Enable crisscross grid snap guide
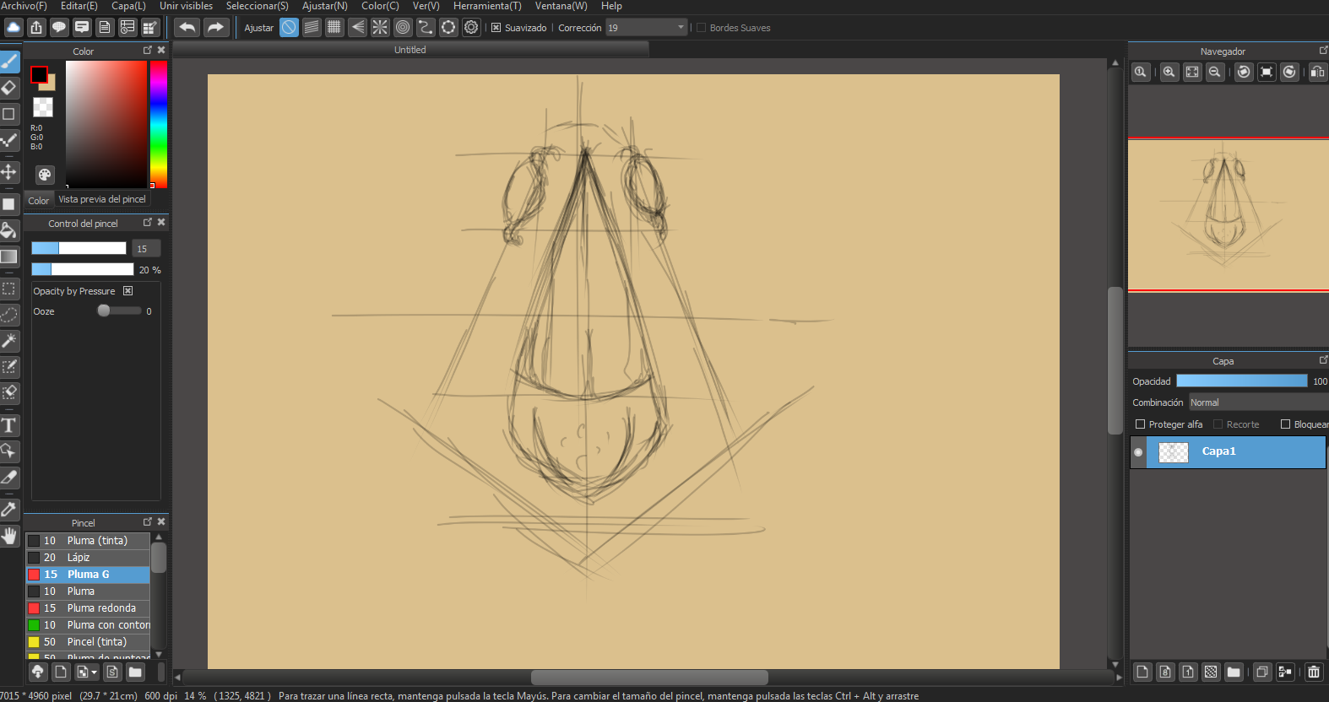The image size is (1329, 702). [335, 28]
